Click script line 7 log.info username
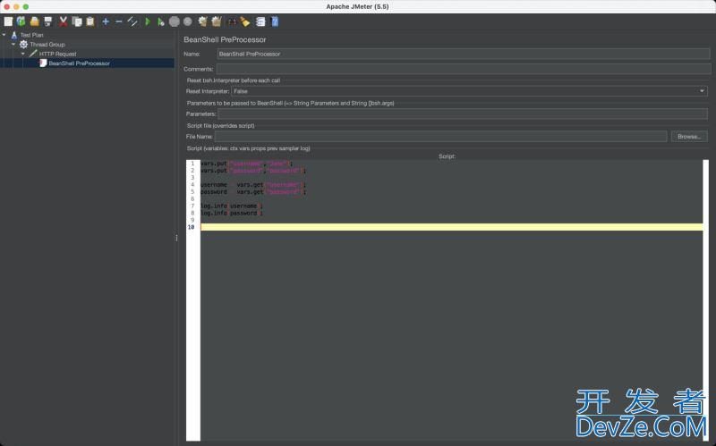This screenshot has height=446, width=716. coord(232,206)
